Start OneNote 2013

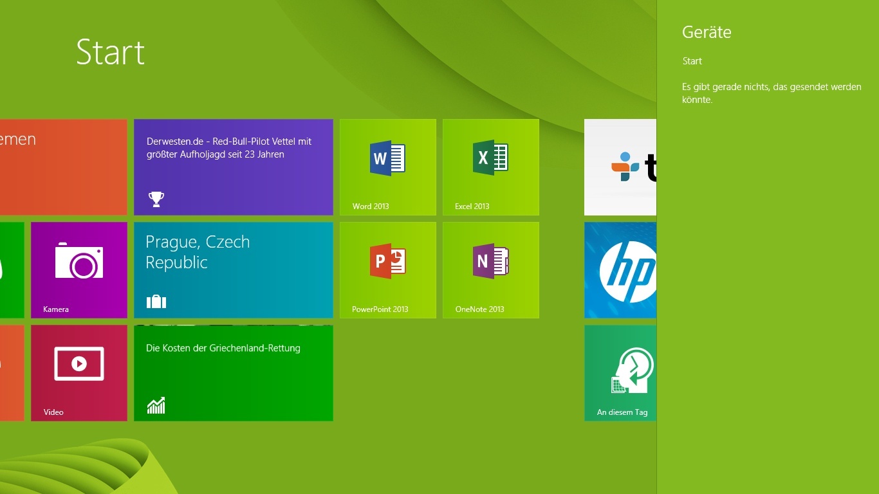pyautogui.click(x=490, y=270)
